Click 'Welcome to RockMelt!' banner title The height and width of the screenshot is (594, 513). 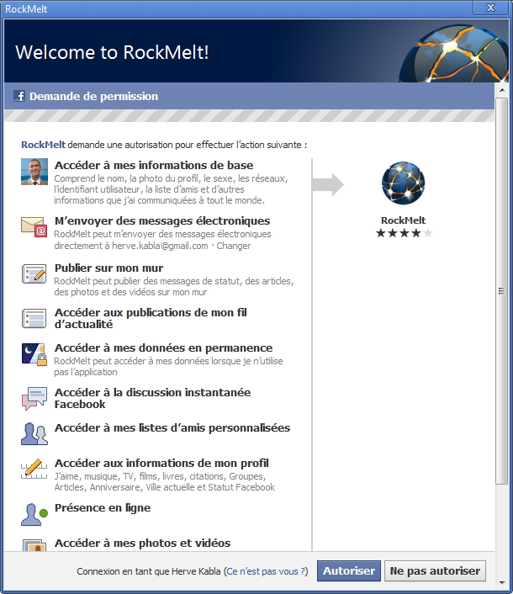tap(112, 52)
